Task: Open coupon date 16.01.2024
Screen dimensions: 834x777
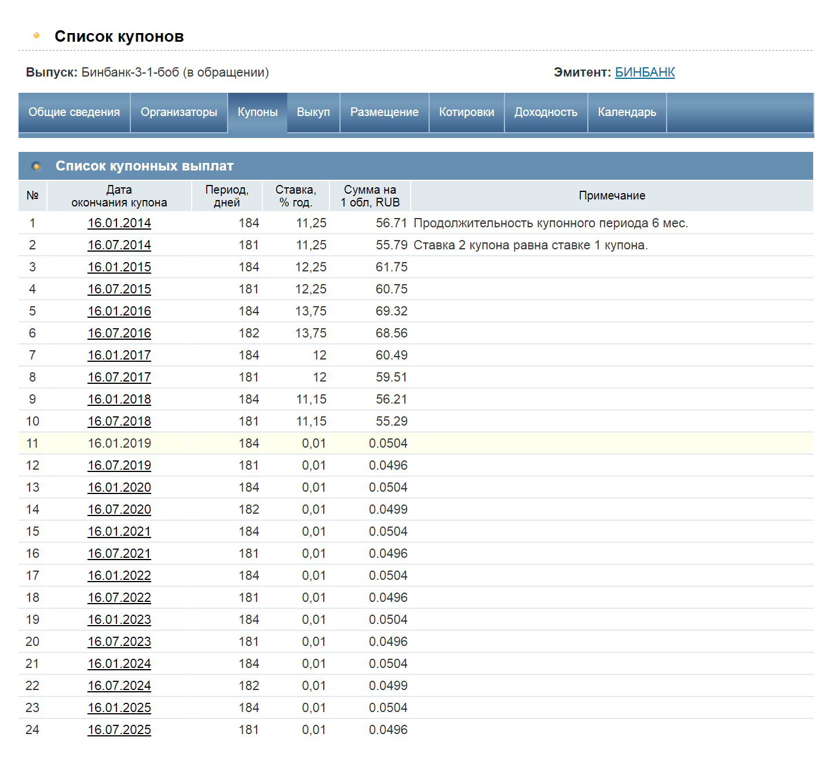Action: 119,664
